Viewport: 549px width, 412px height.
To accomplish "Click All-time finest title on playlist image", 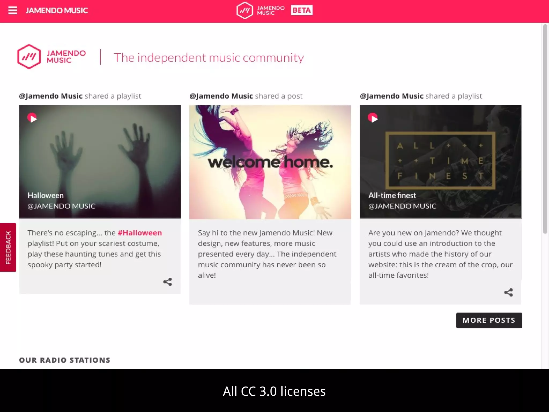I will [x=392, y=195].
